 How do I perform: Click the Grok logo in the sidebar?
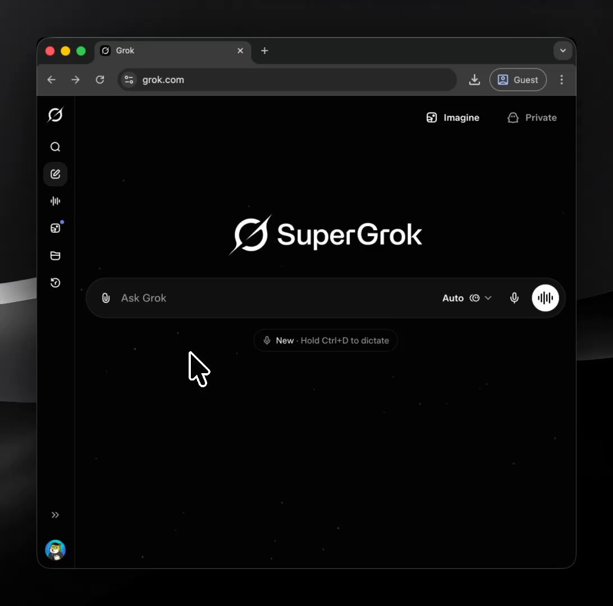55,114
